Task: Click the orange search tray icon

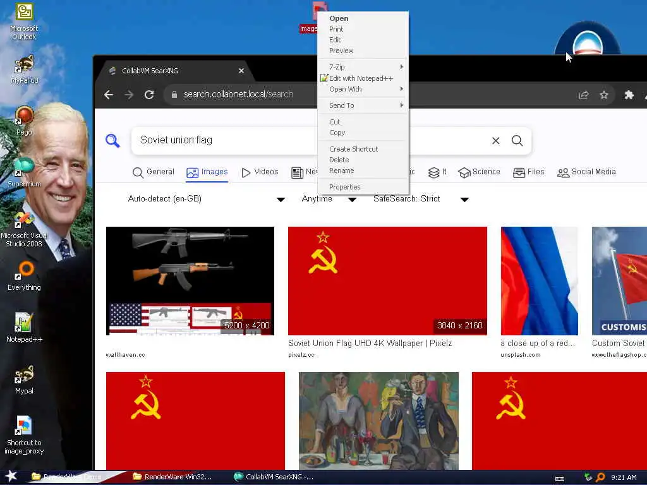Action: [x=600, y=477]
